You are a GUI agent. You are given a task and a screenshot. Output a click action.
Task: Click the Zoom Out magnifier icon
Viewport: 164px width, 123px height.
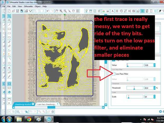pyautogui.click(x=65, y=11)
